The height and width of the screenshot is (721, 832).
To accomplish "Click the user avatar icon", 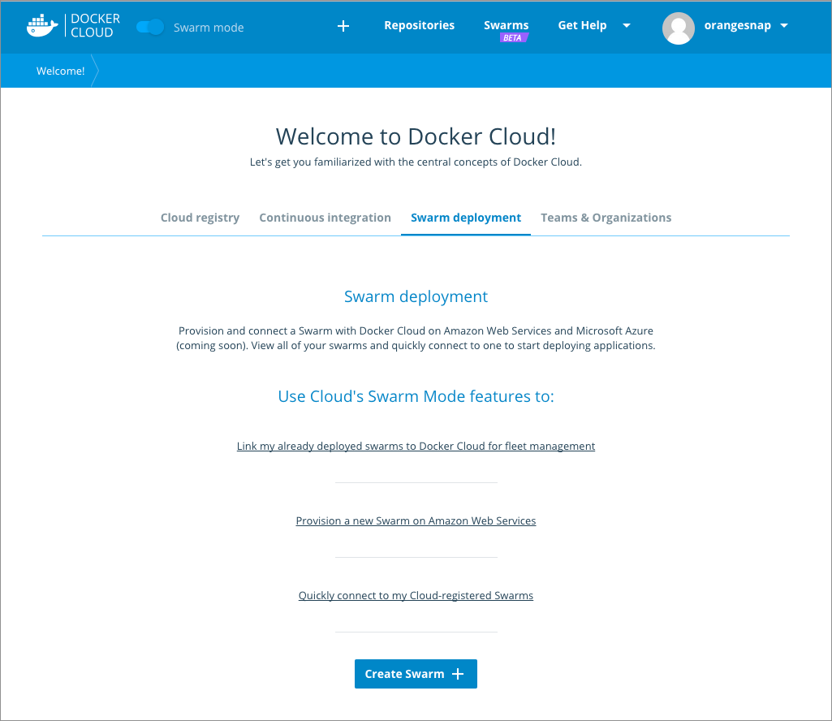I will click(x=679, y=28).
